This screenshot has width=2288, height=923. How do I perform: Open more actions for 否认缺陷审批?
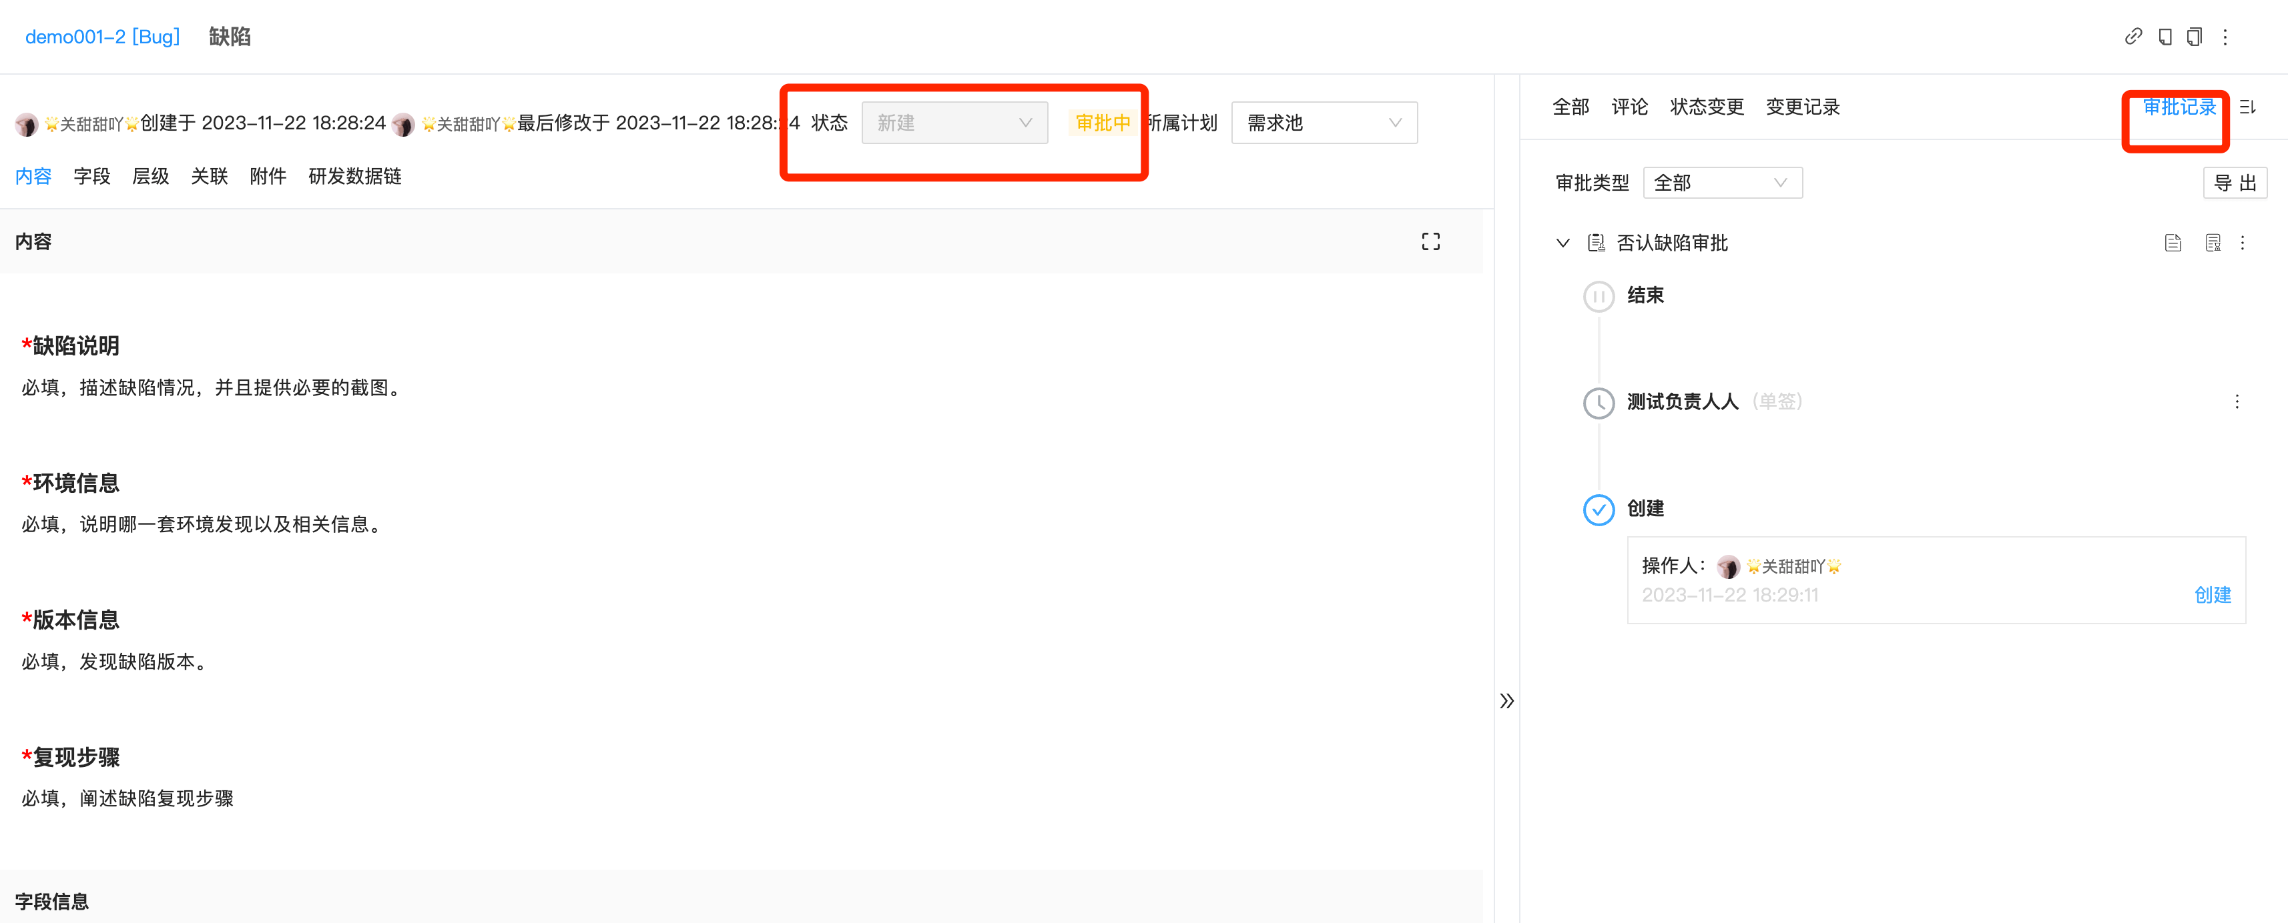coord(2245,242)
